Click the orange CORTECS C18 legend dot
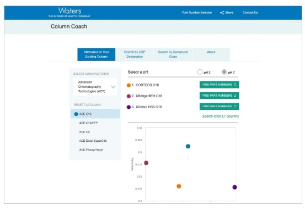The height and width of the screenshot is (211, 305). (129, 85)
